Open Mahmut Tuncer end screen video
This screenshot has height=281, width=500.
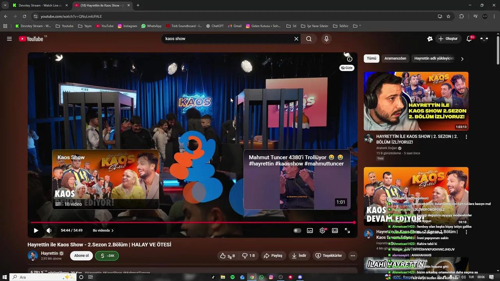297,180
